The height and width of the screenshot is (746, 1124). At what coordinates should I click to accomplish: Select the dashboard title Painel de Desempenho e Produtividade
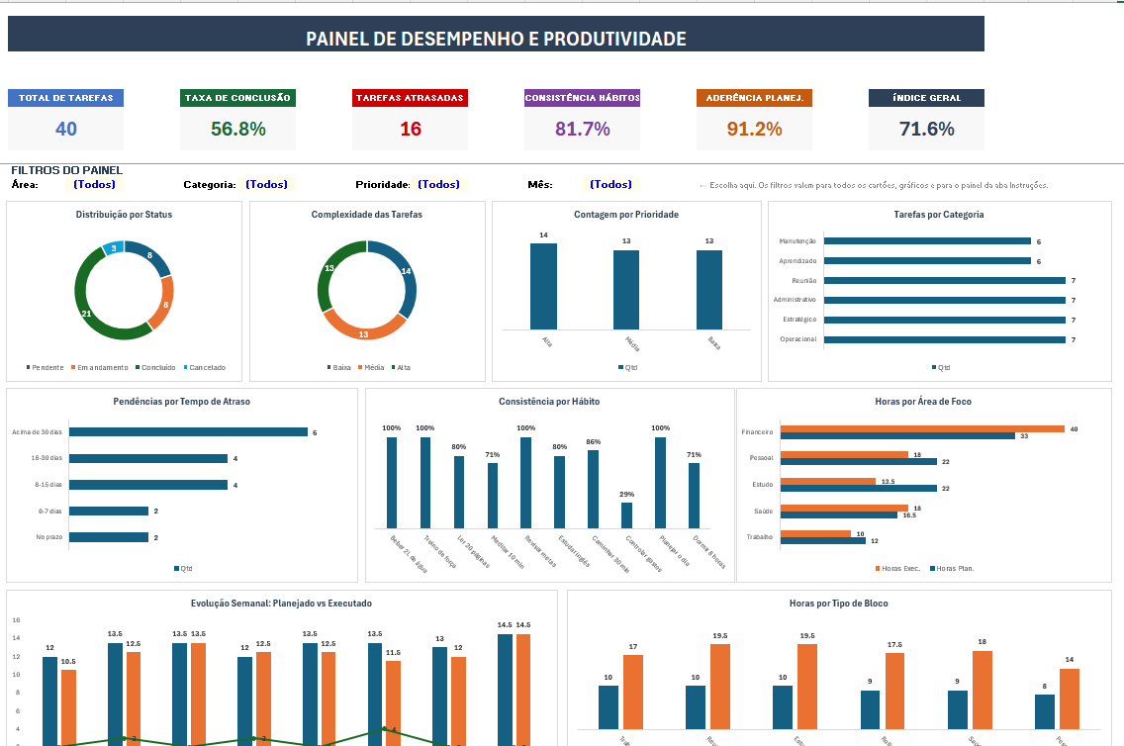[x=496, y=39]
